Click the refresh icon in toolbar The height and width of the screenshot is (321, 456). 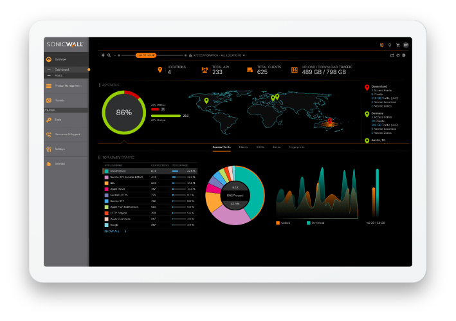398,55
